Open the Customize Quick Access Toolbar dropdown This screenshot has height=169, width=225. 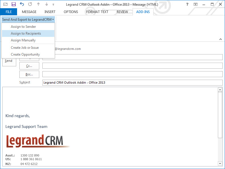coord(53,5)
